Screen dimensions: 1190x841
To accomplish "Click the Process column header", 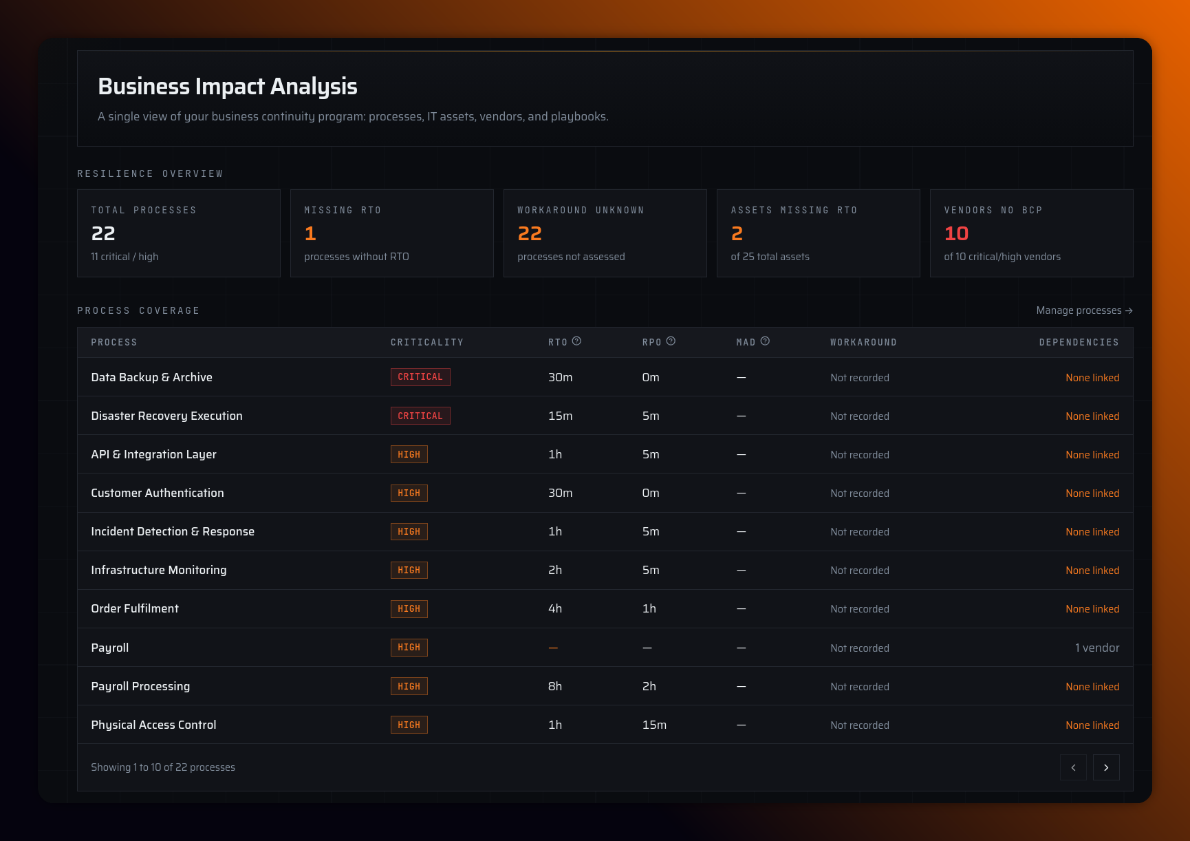I will [114, 342].
